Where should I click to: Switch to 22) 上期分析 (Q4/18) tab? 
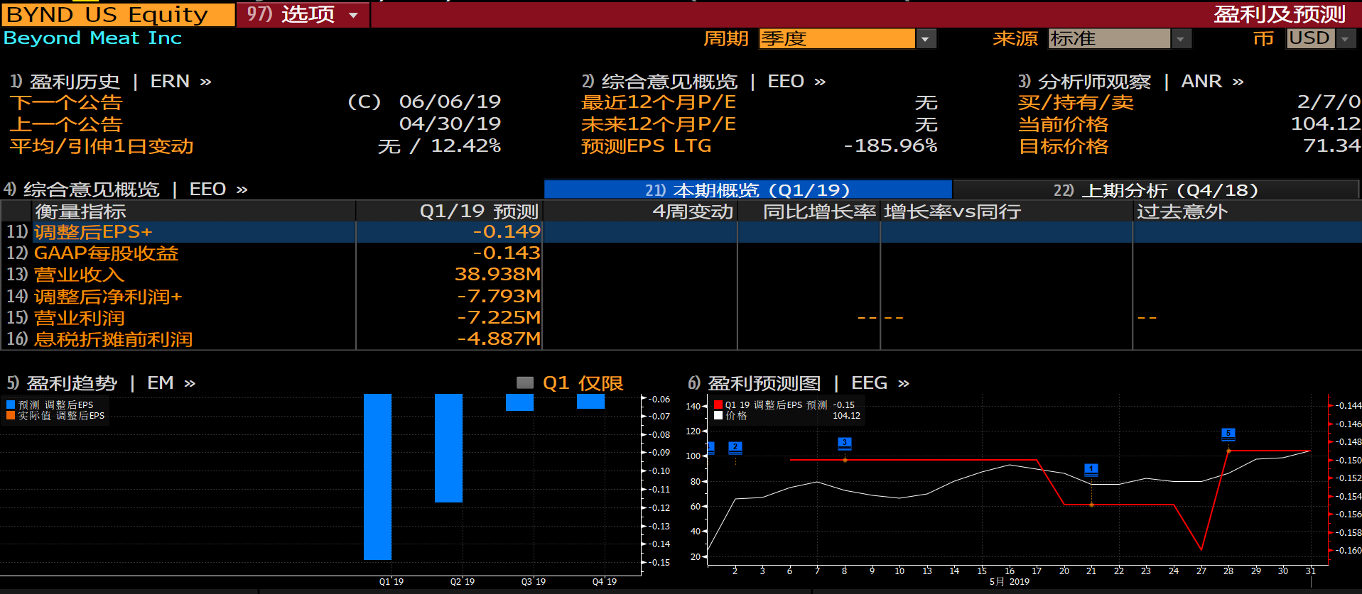click(1155, 189)
